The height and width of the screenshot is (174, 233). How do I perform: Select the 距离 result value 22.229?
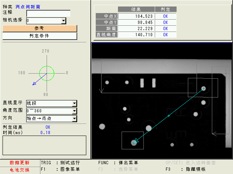(x=137, y=29)
